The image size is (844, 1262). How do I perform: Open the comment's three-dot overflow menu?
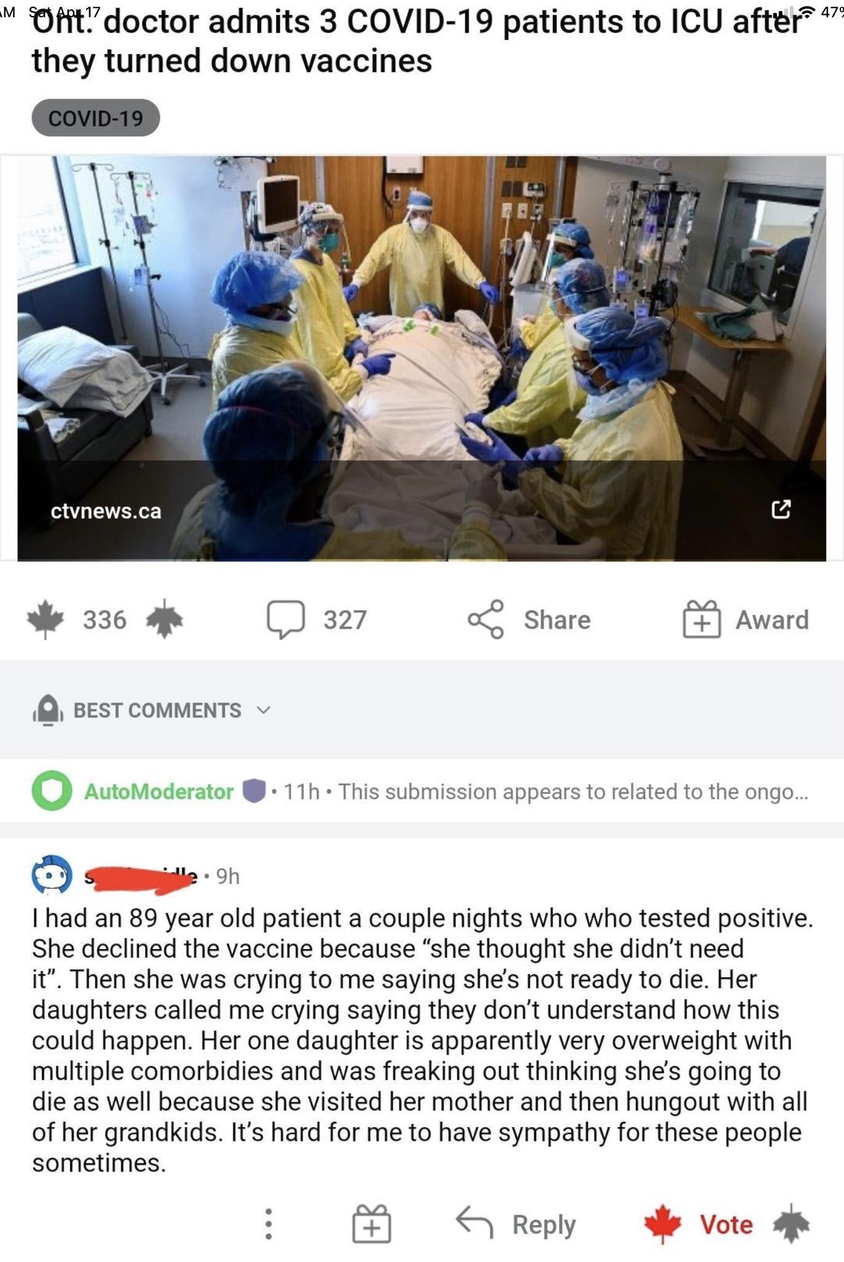click(268, 1224)
